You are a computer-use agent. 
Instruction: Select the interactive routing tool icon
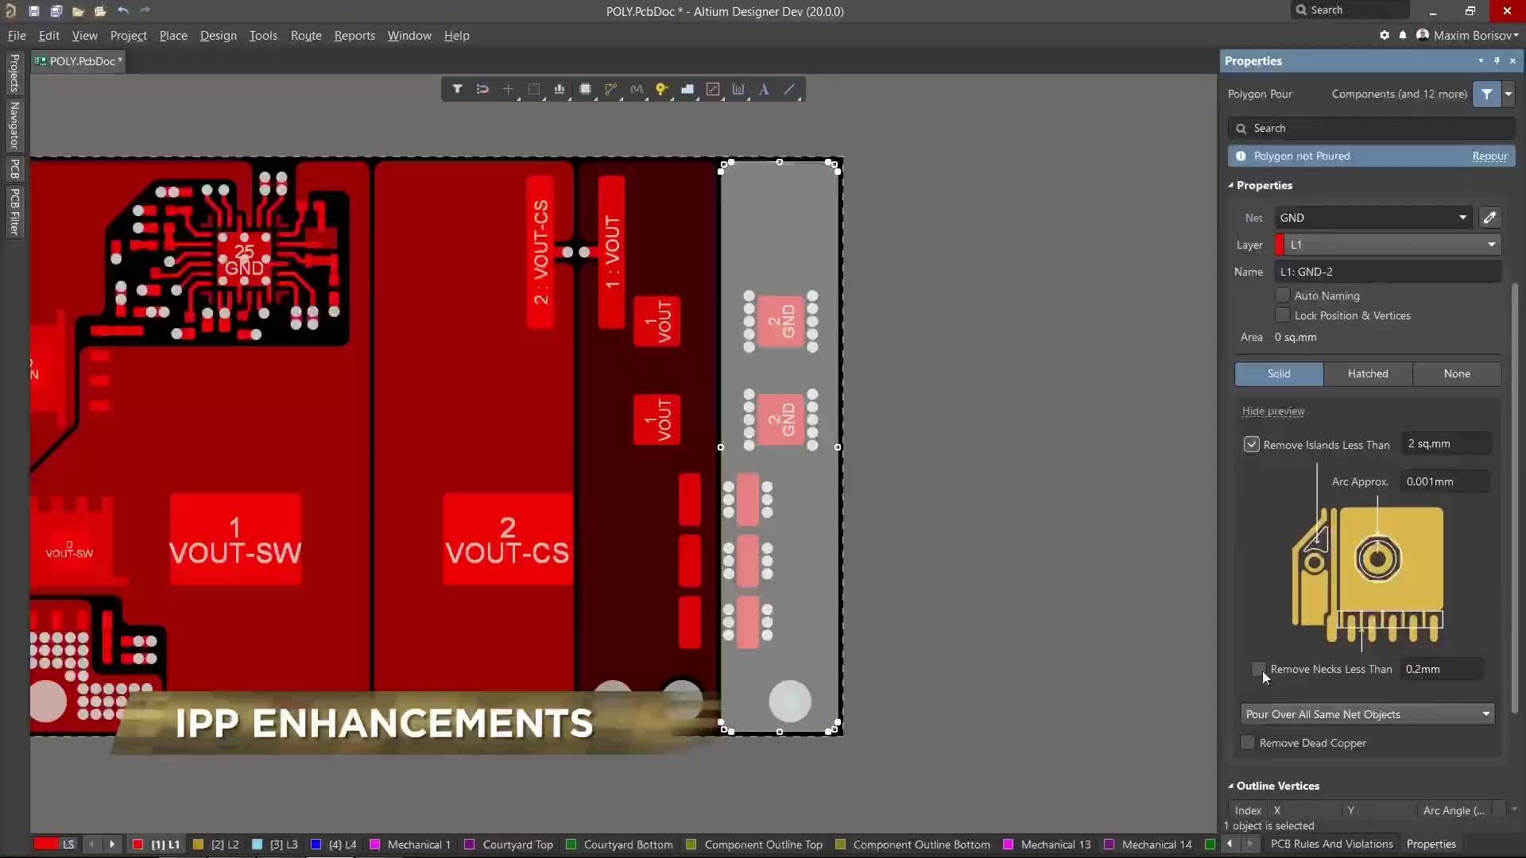pyautogui.click(x=611, y=89)
